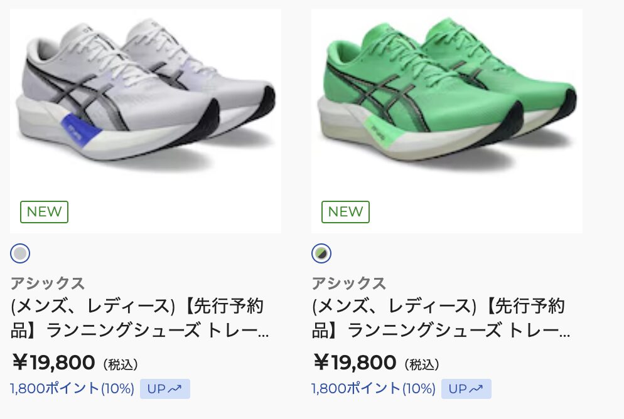Click the アシックス brand name above green shoe title
This screenshot has height=419, width=624.
tap(349, 284)
